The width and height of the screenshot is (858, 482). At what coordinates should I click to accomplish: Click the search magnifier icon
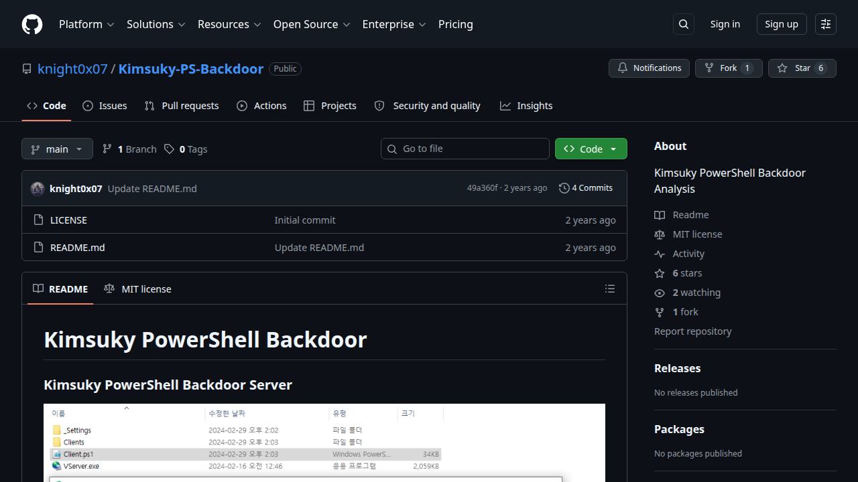(684, 24)
